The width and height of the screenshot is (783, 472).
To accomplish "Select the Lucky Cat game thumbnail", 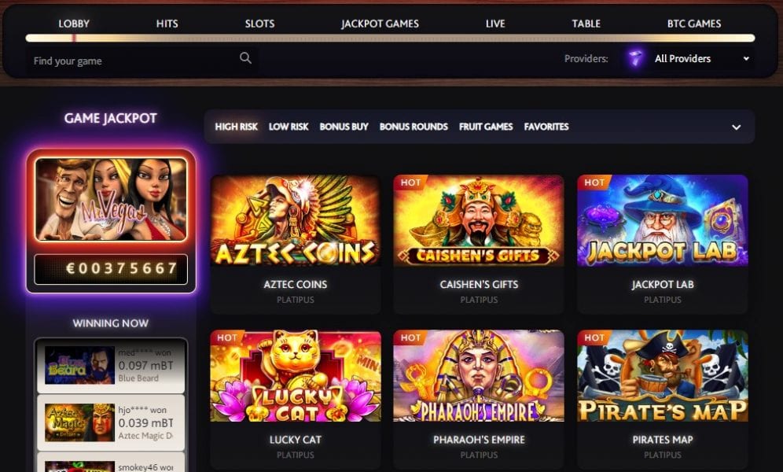I will [295, 375].
